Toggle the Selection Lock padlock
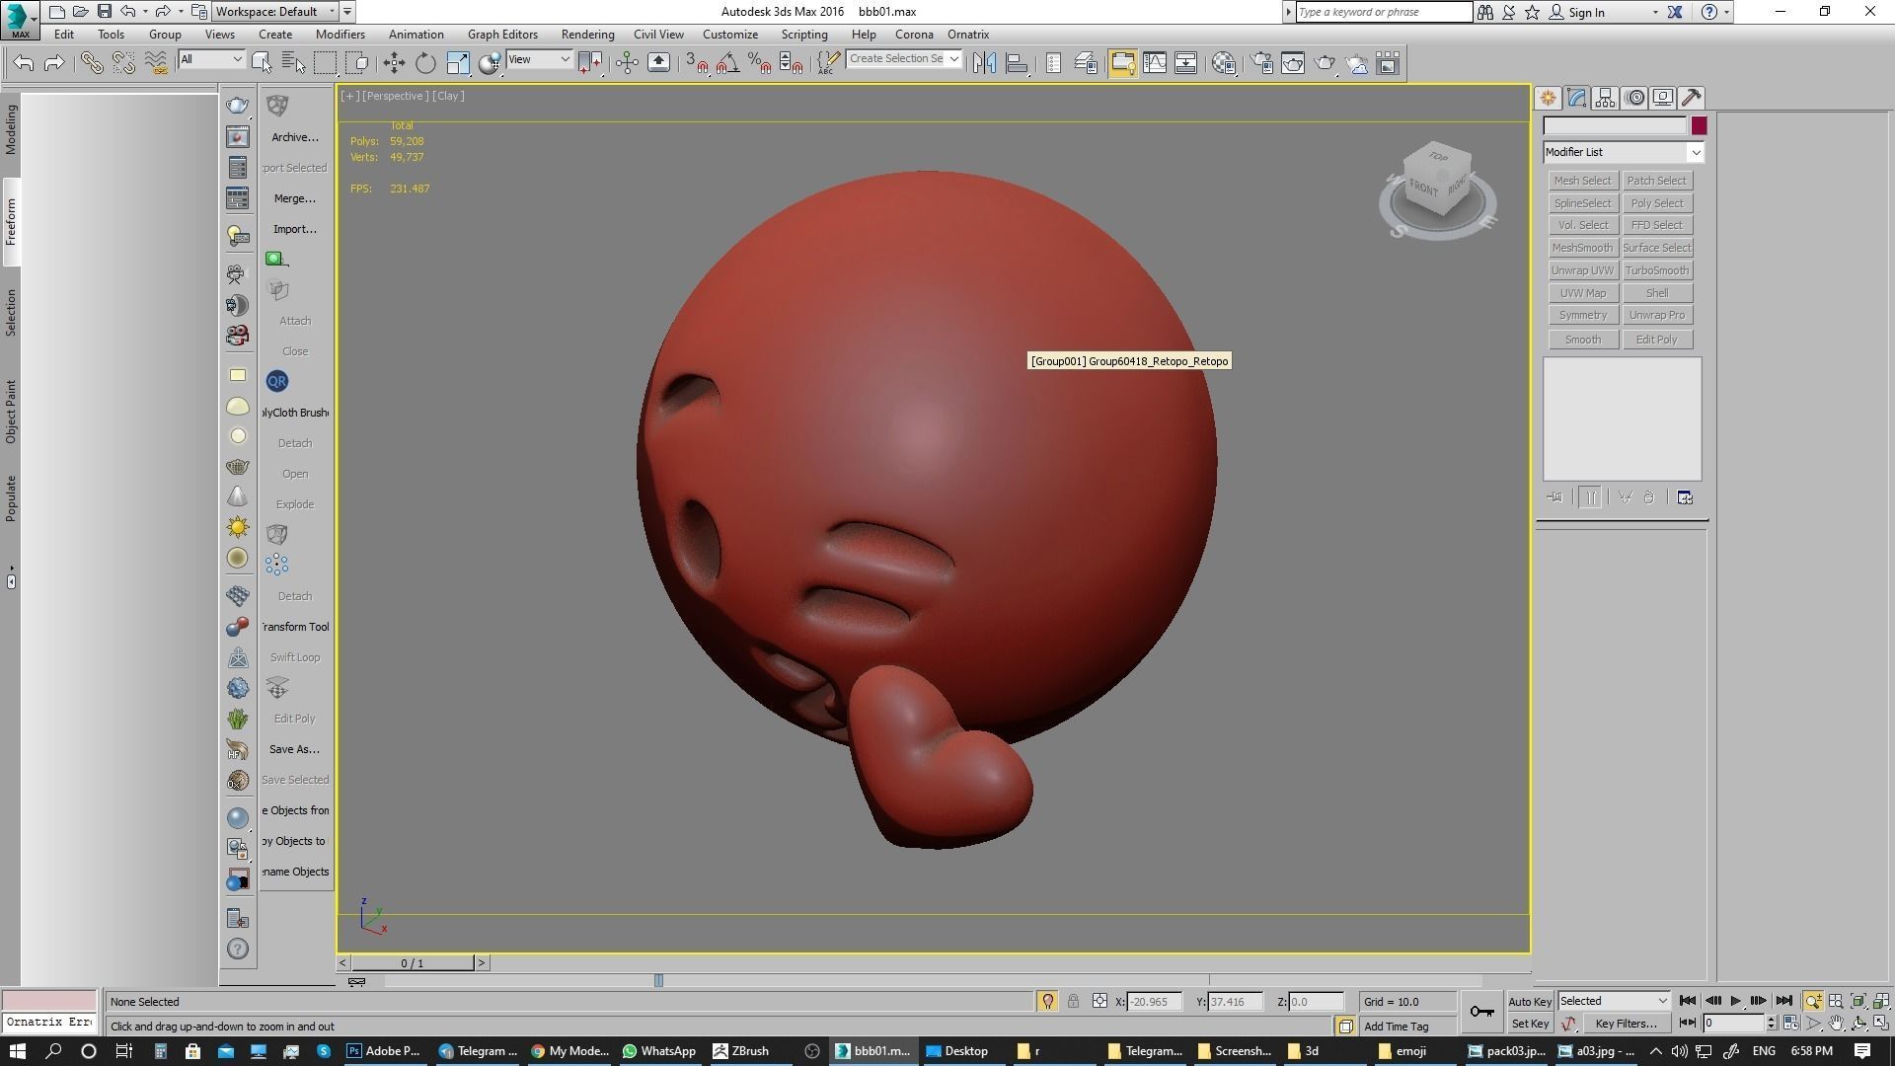 tap(1073, 1001)
